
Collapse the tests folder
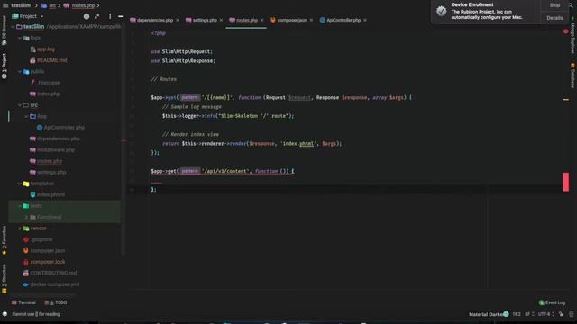click(x=20, y=206)
